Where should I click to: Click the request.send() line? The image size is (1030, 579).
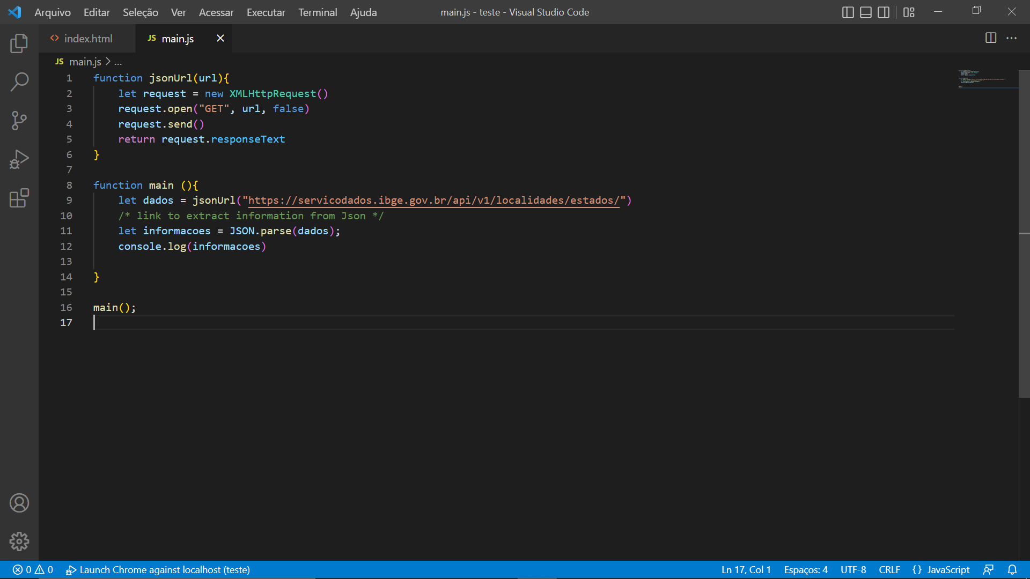tap(161, 124)
